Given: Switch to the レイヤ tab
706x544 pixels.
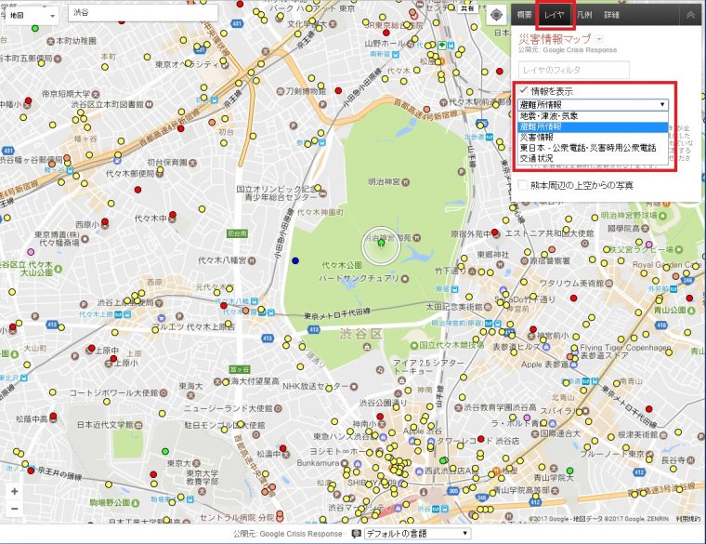Looking at the screenshot, I should coord(555,15).
